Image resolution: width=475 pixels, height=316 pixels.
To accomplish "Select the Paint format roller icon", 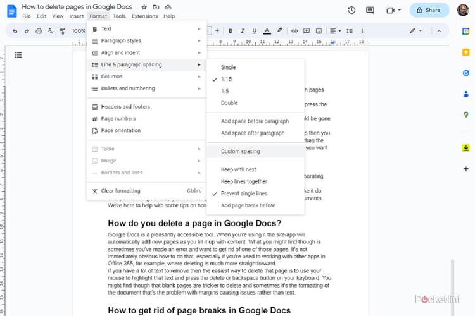I will (63, 31).
